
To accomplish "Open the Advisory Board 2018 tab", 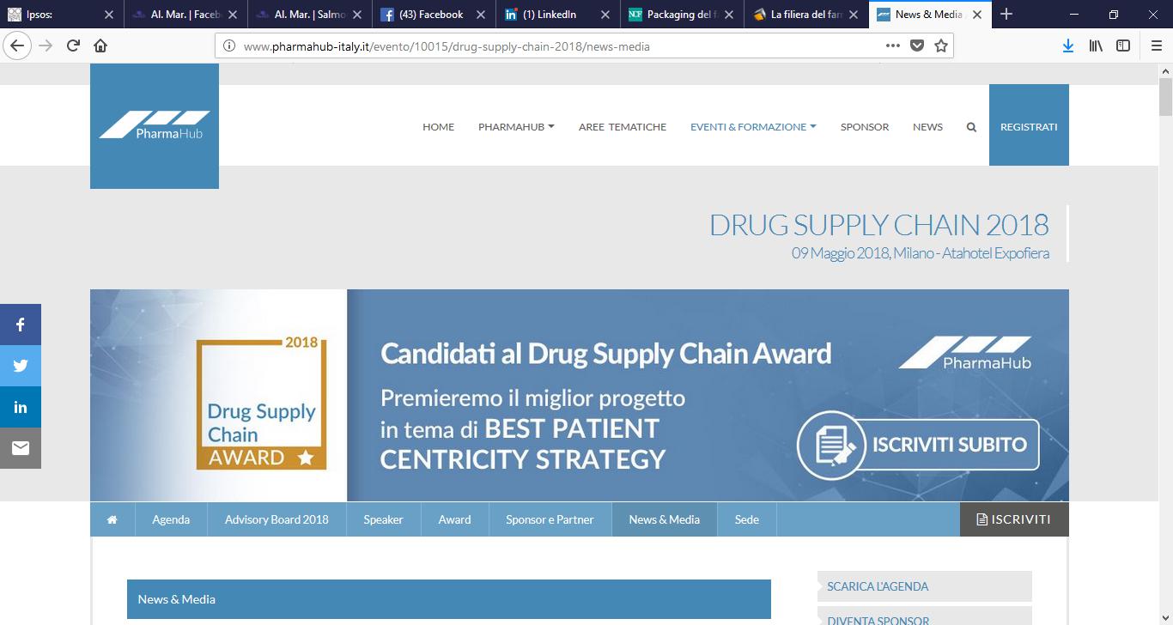I will pyautogui.click(x=277, y=519).
